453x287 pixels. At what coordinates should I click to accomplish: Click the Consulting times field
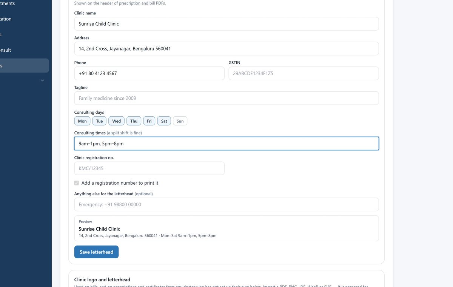[226, 143]
